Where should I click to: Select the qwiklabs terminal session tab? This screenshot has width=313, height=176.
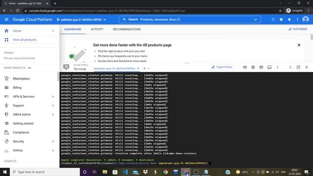tap(114, 68)
